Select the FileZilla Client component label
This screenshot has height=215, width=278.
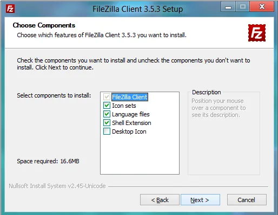(130, 97)
